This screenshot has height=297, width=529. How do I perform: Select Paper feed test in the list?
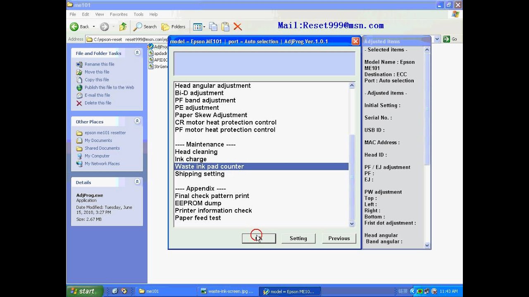[261, 218]
